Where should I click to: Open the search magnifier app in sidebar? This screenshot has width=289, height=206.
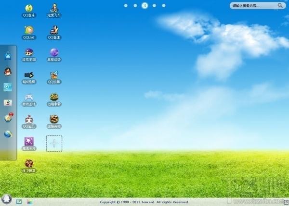[x=8, y=87]
